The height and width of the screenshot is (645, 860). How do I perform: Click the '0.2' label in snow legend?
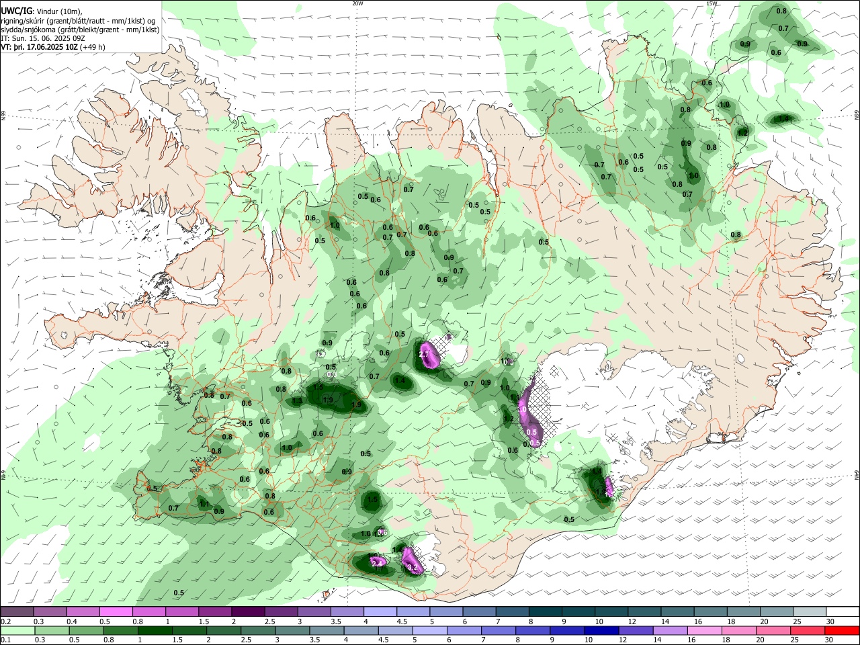5,621
